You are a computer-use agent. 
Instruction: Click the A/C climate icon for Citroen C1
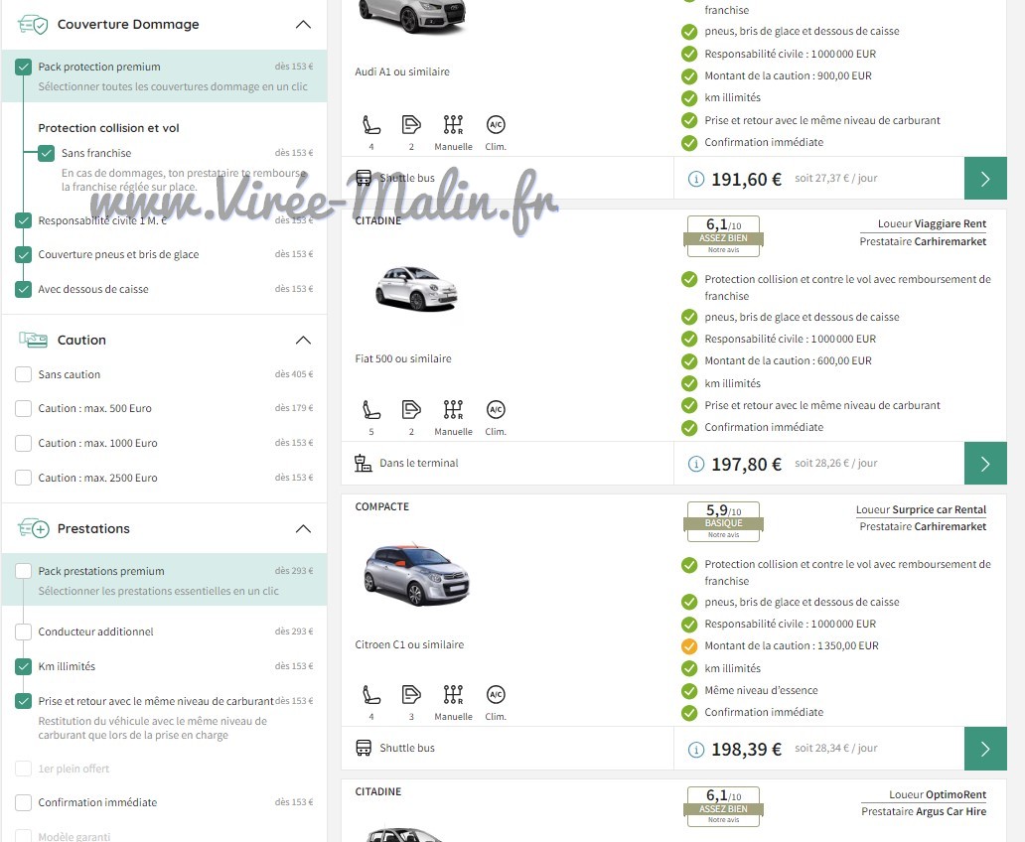pos(496,695)
